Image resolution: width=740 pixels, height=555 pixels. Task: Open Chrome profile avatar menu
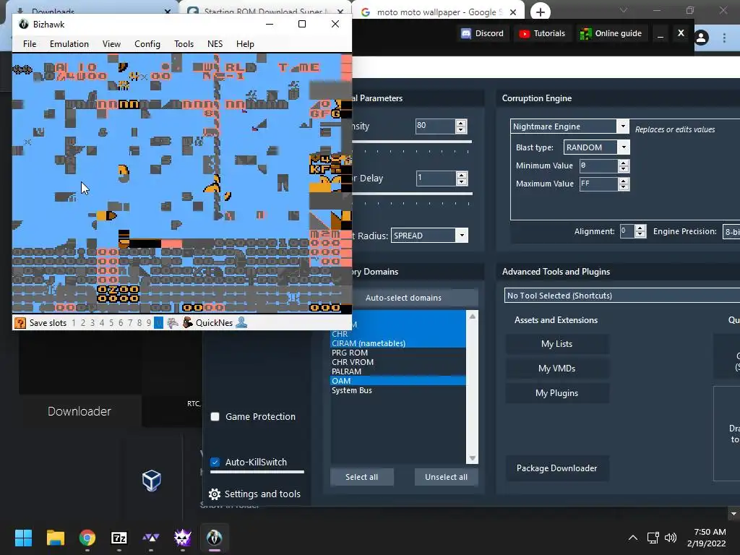click(x=701, y=38)
